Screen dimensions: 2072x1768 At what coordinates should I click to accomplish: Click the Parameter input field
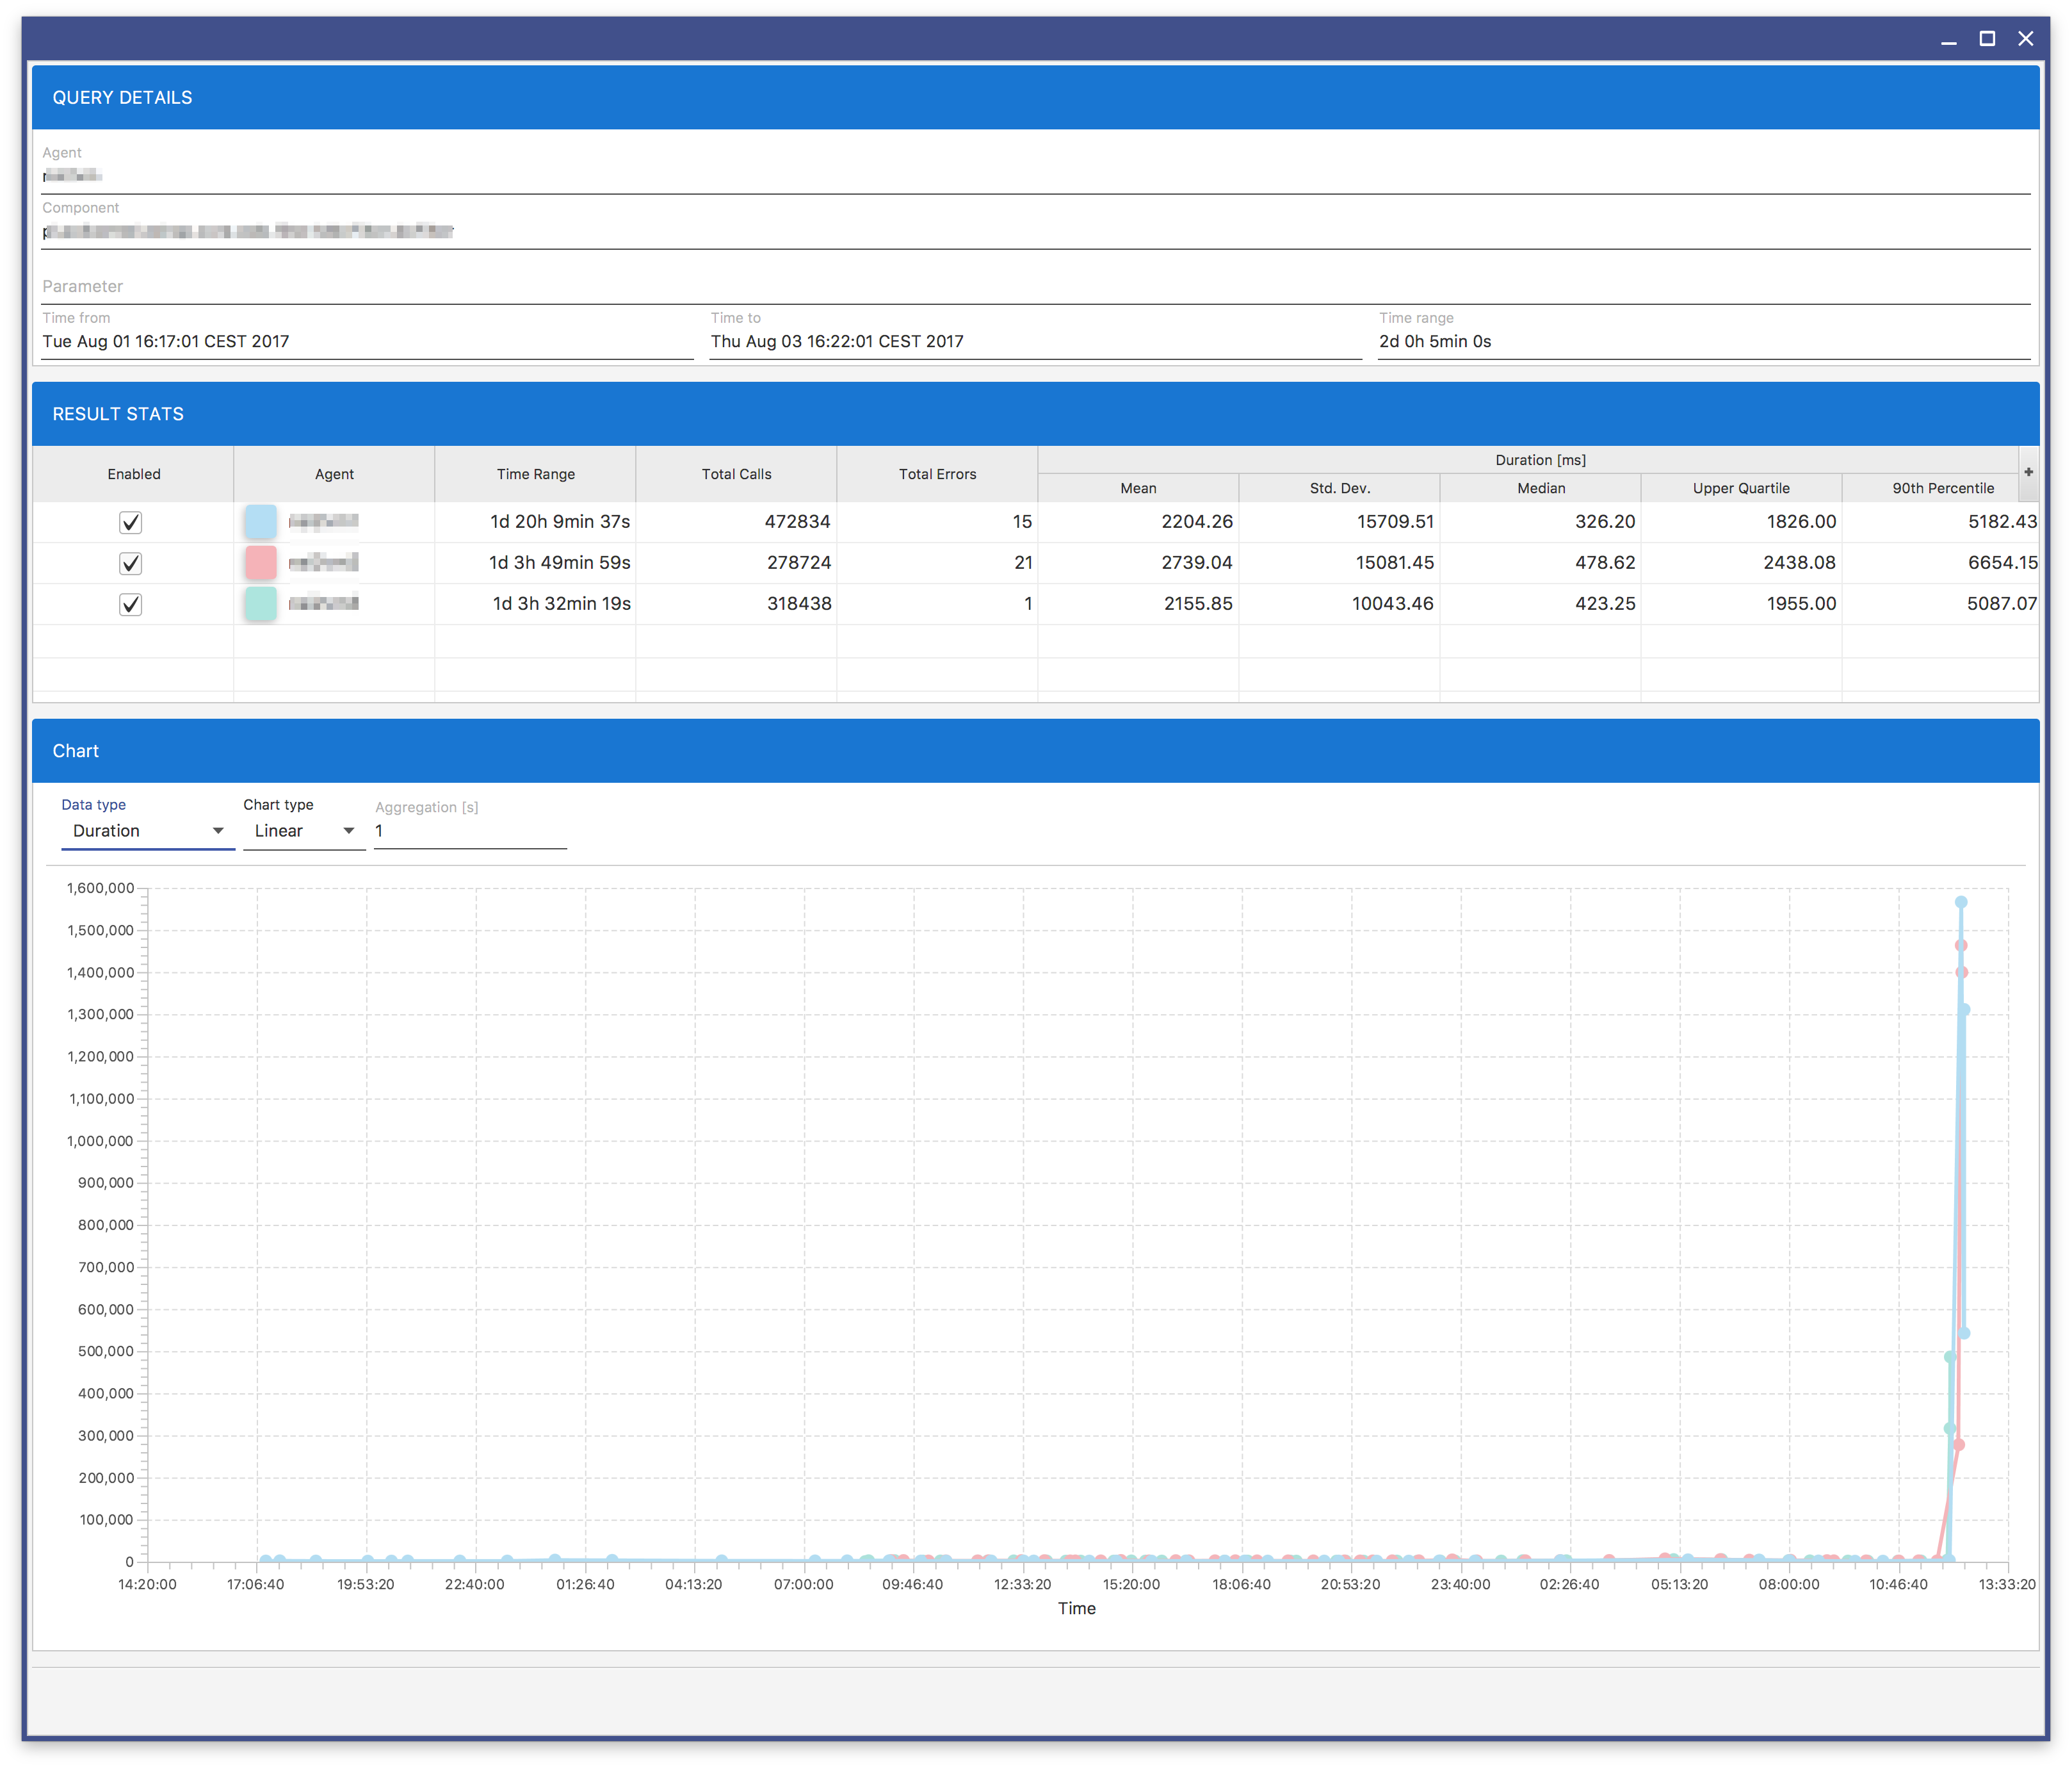[x=1036, y=286]
